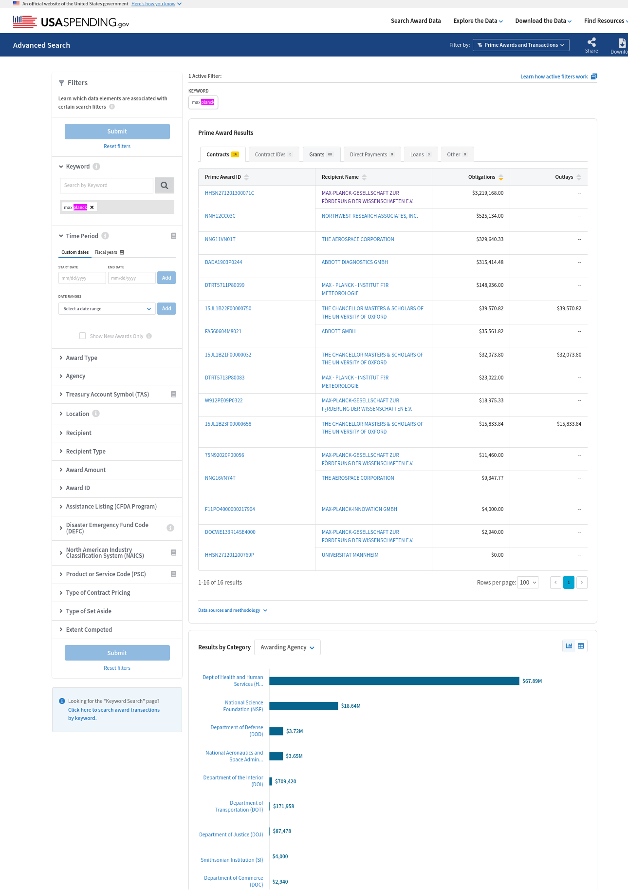Click Add button next to end date

click(166, 278)
